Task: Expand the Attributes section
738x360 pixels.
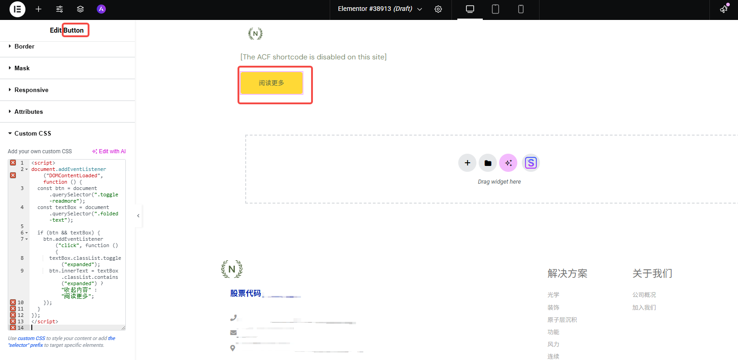Action: pyautogui.click(x=29, y=112)
